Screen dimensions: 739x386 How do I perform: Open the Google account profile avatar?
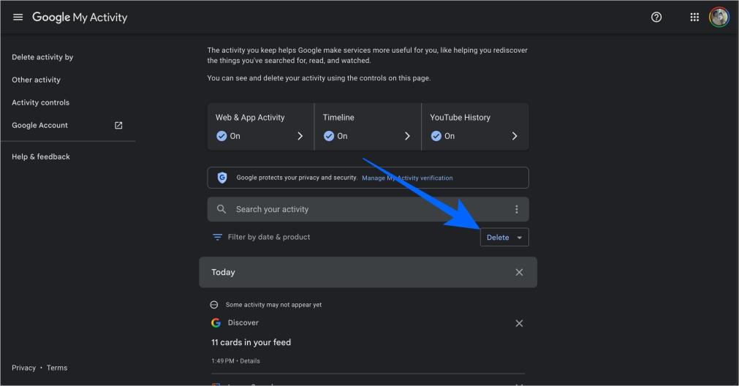click(719, 18)
